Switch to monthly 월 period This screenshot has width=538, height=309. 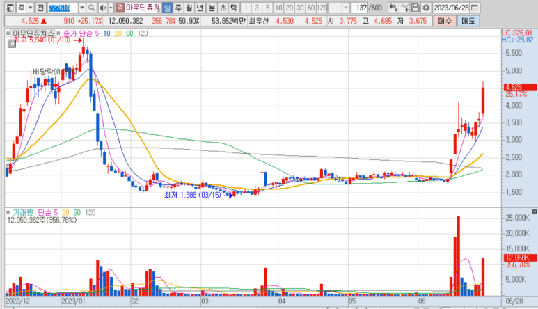pos(189,8)
